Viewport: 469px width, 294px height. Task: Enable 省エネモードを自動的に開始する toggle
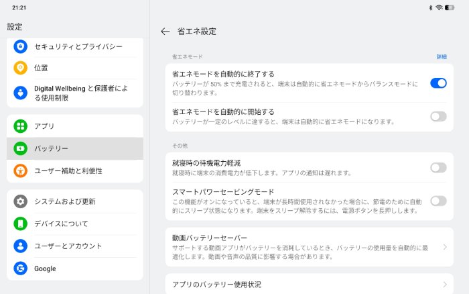(438, 116)
